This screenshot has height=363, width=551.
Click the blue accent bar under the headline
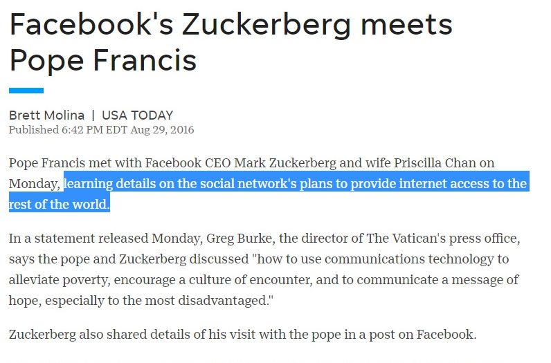point(26,91)
